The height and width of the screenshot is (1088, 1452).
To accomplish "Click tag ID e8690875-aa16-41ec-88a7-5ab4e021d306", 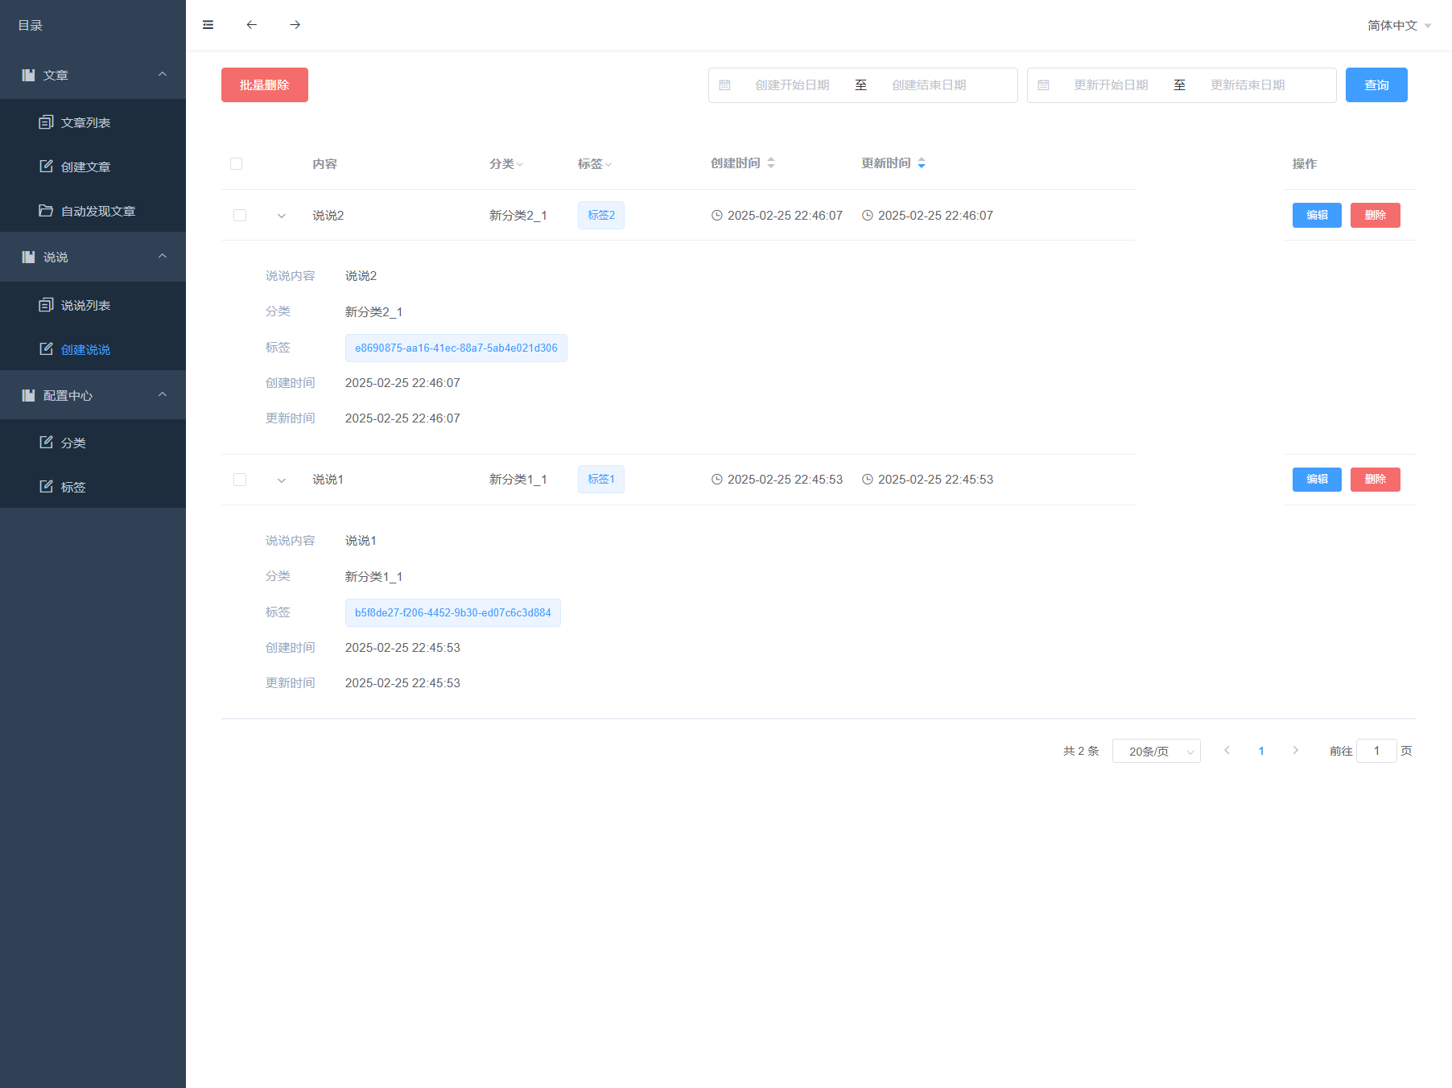I will (456, 348).
